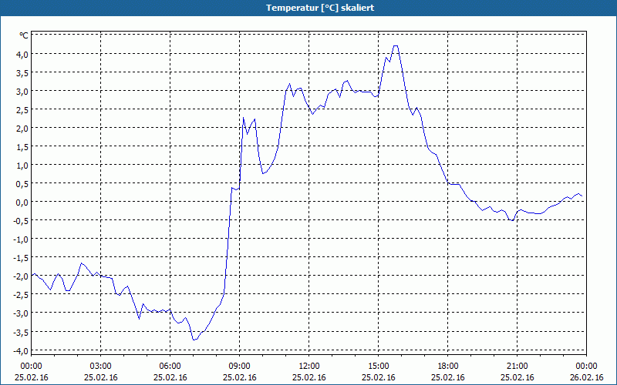Click the negative -0,5 y-axis label
617x385 pixels.
coord(21,220)
